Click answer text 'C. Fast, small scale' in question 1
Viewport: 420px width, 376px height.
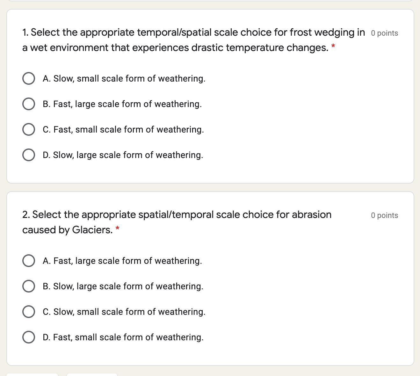pyautogui.click(x=123, y=129)
